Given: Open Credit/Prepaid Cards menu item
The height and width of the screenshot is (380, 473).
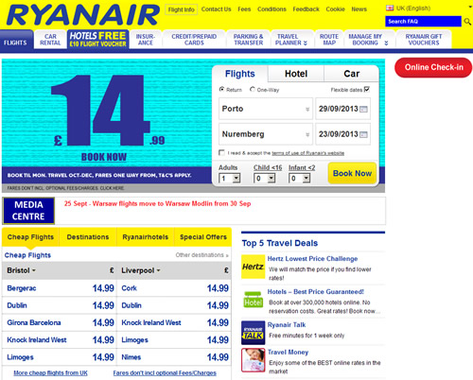Looking at the screenshot, I should pos(194,40).
